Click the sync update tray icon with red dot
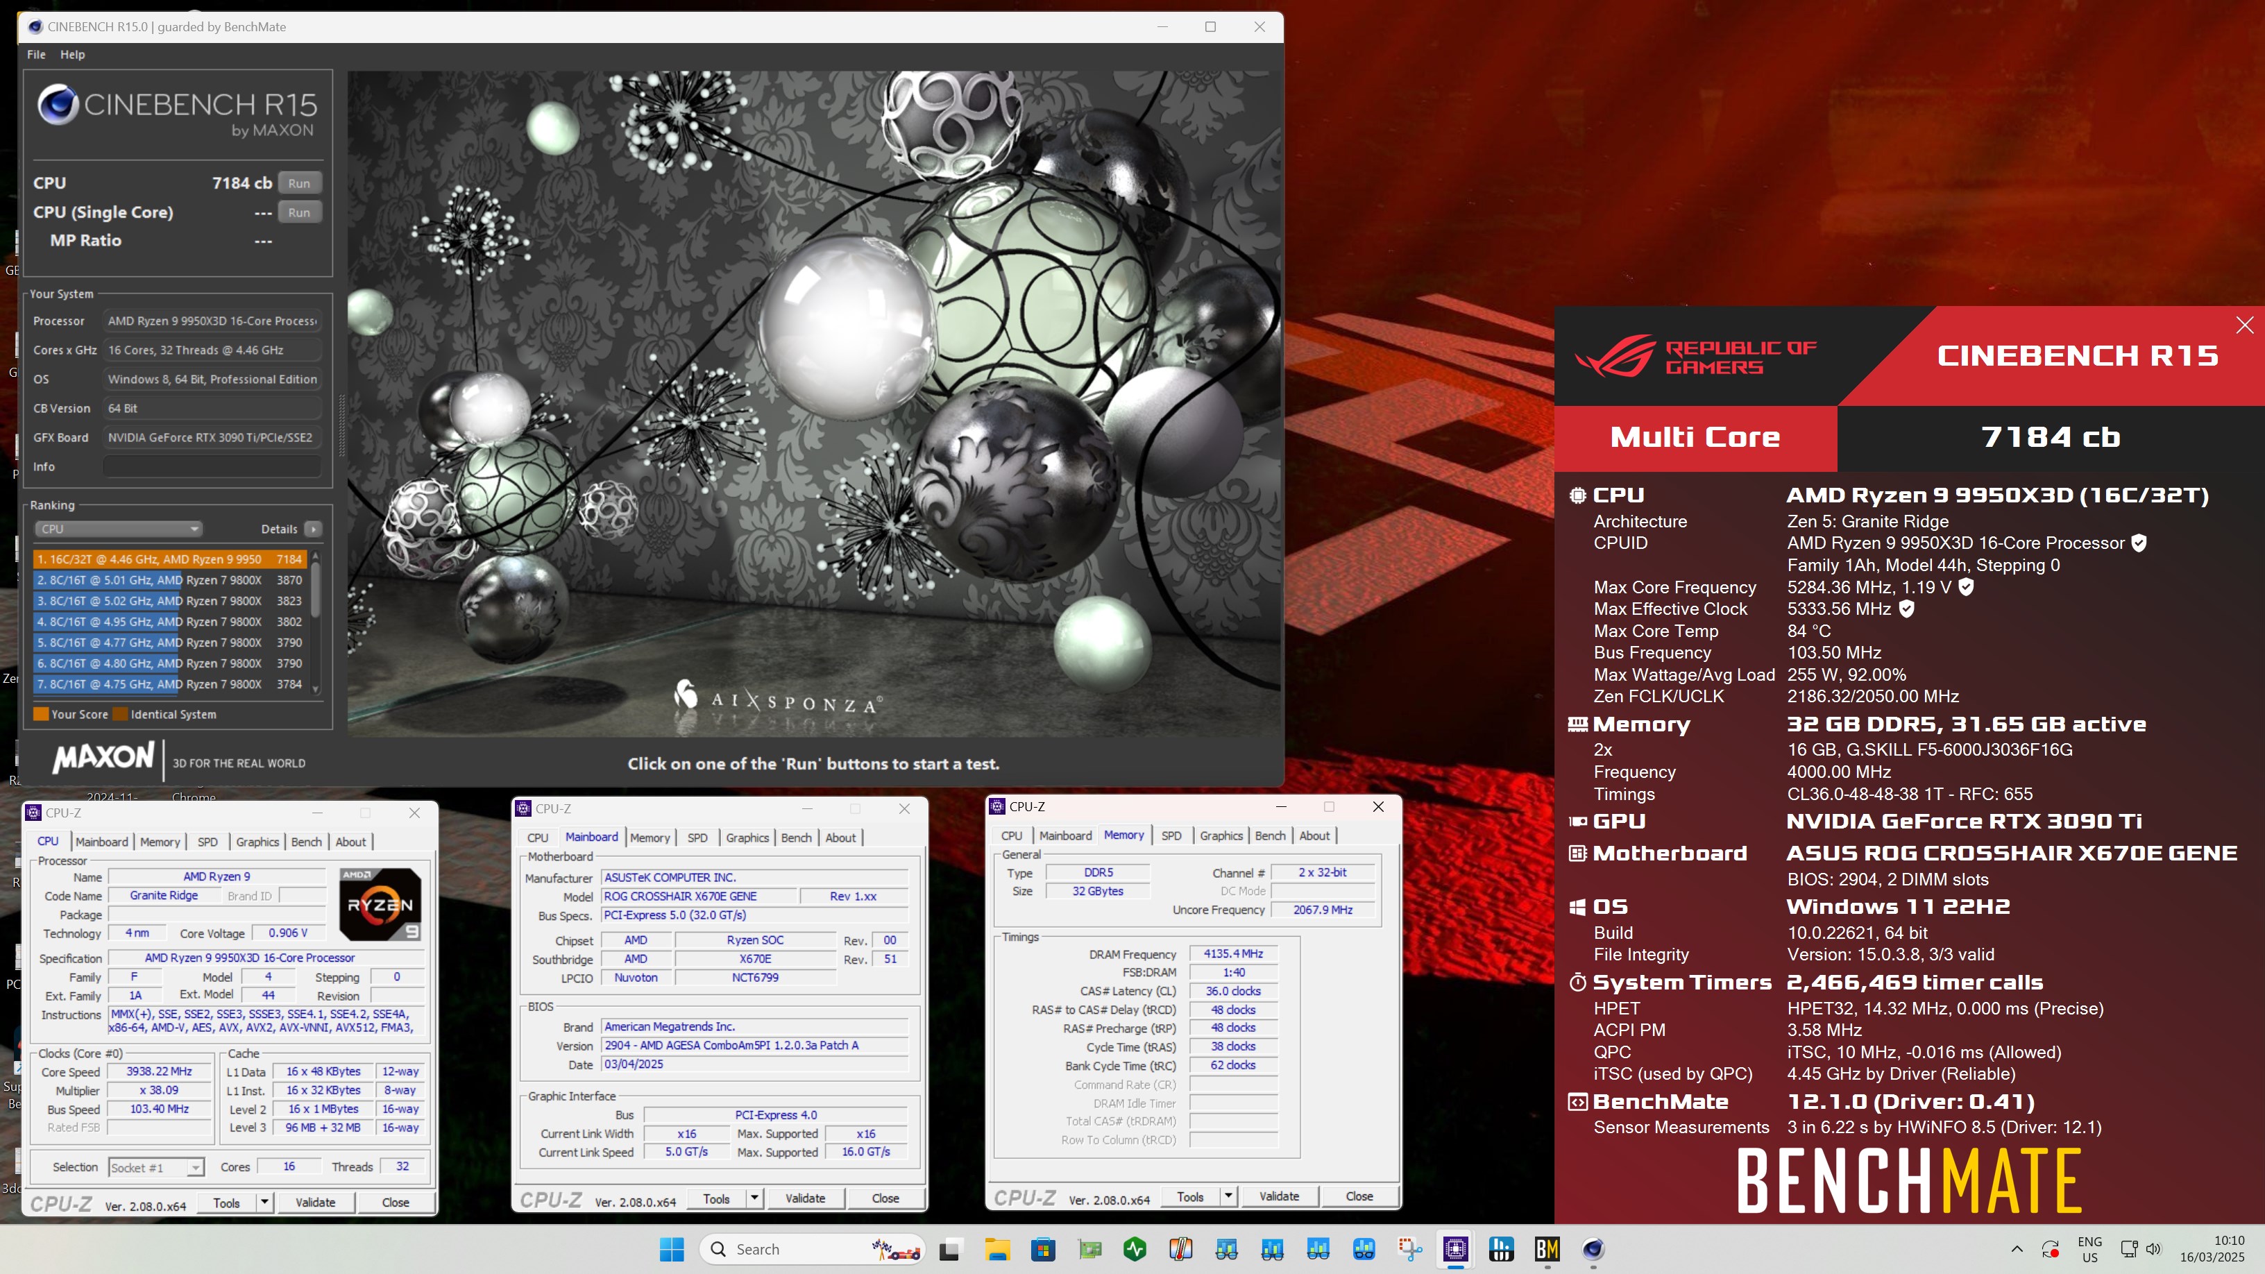The image size is (2265, 1274). [2051, 1248]
